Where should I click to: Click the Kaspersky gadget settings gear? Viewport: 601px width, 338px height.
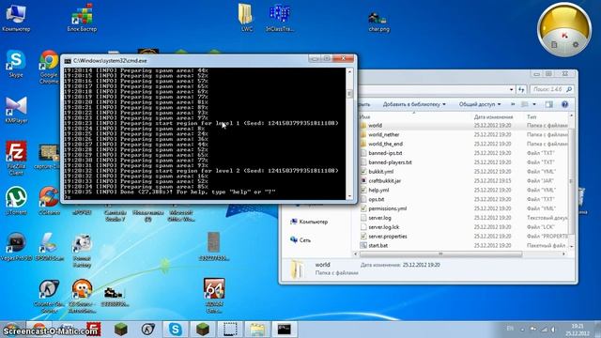[575, 45]
